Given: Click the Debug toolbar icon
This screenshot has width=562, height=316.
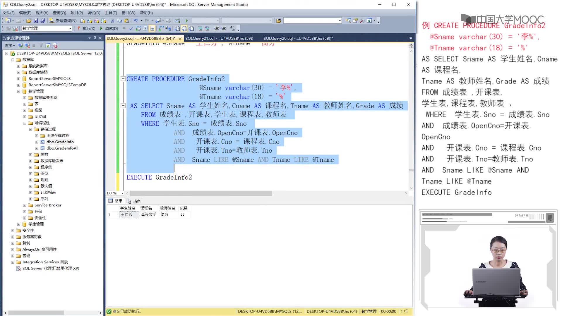Looking at the screenshot, I should pyautogui.click(x=101, y=28).
